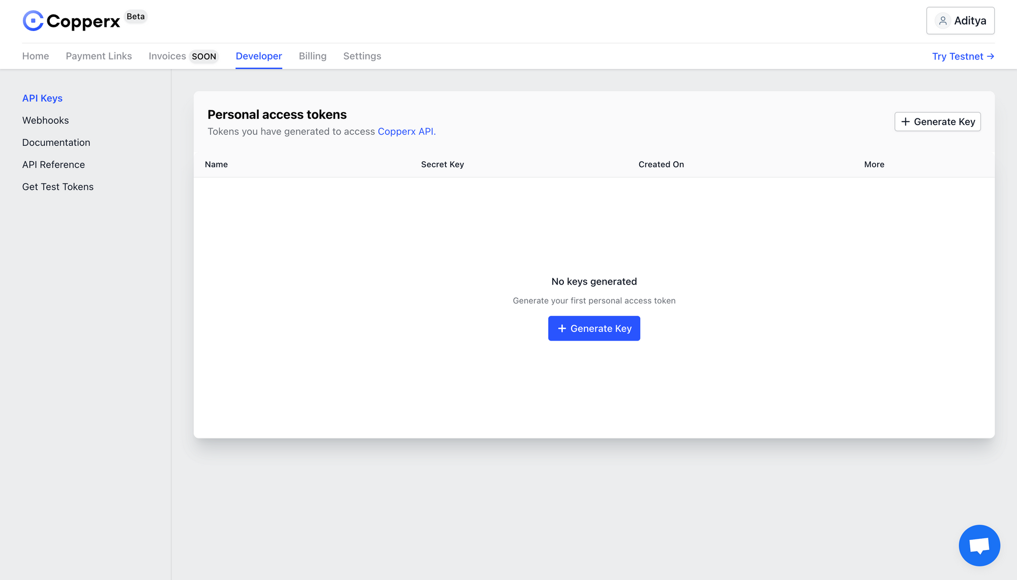Open the chat support bubble
Screen dimensions: 1017x580
click(979, 545)
